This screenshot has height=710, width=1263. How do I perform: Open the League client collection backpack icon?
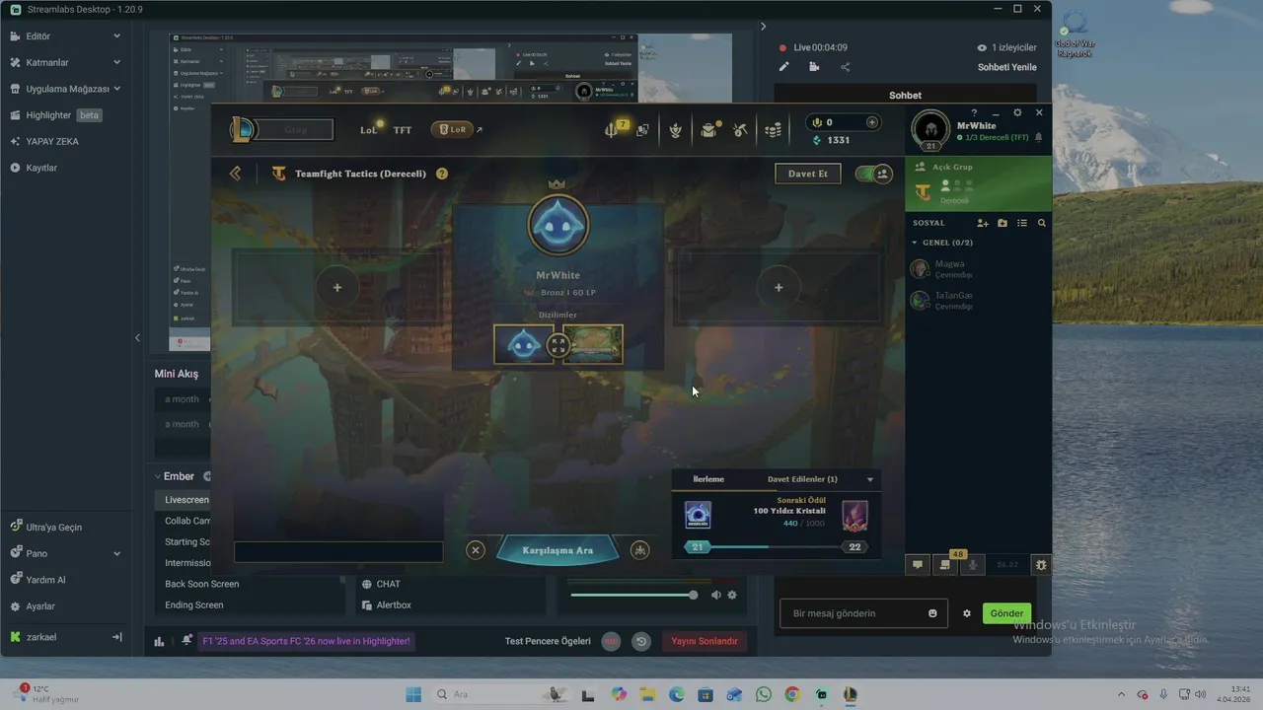click(x=708, y=129)
